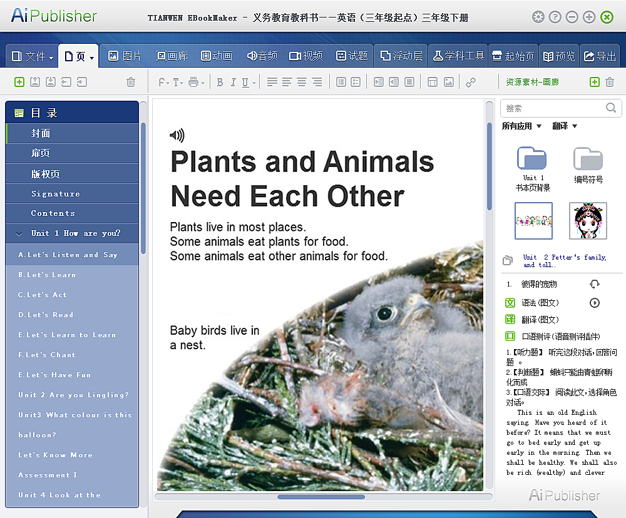This screenshot has height=518, width=626.
Task: Open the 试题 quiz tab
Action: [x=352, y=56]
